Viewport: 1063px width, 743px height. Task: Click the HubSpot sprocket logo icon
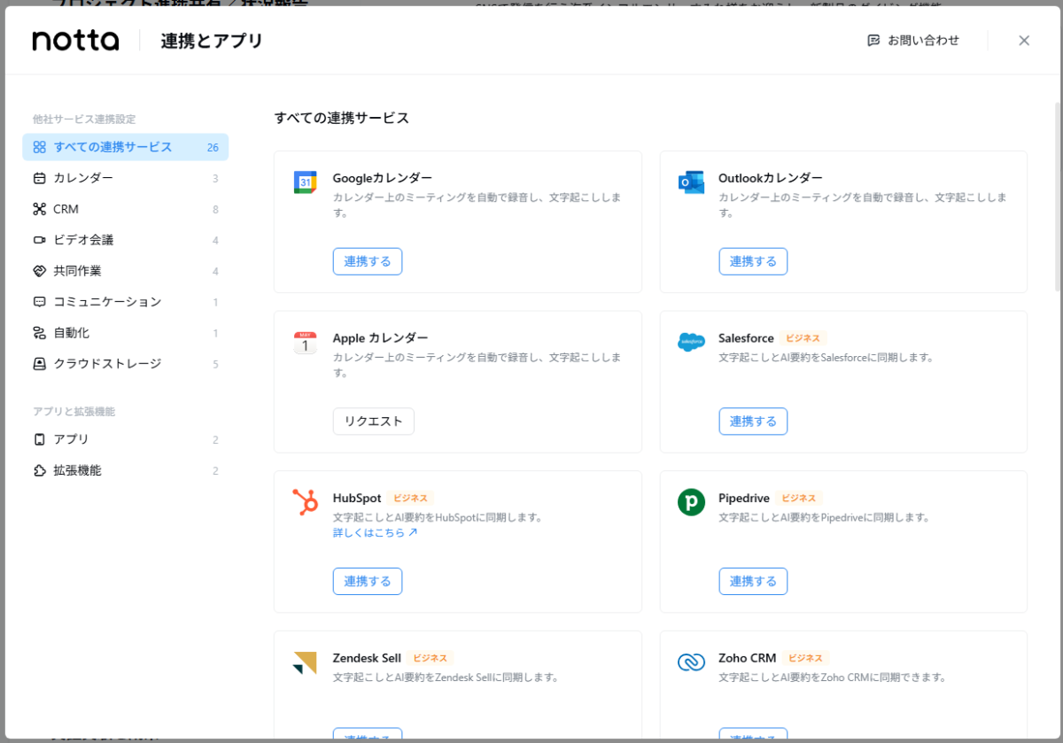click(x=305, y=502)
